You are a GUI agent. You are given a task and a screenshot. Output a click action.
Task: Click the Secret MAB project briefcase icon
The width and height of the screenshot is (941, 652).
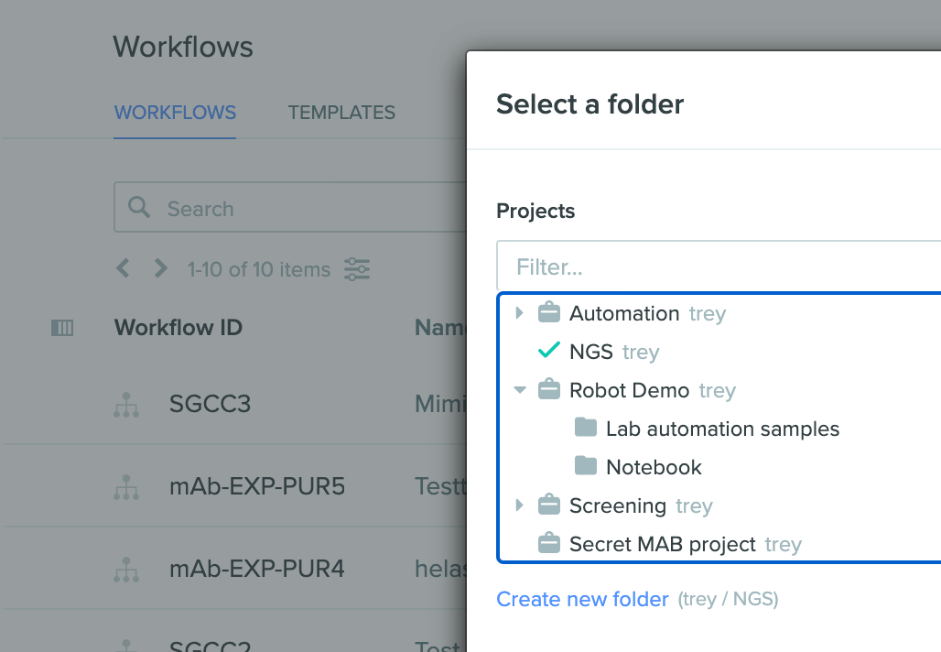(x=549, y=543)
